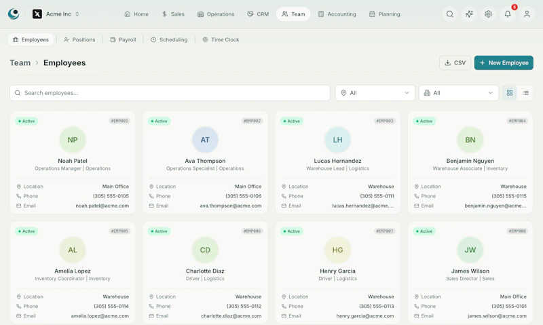The width and height of the screenshot is (543, 325).
Task: Open James Wilson's name
Action: coord(470,271)
